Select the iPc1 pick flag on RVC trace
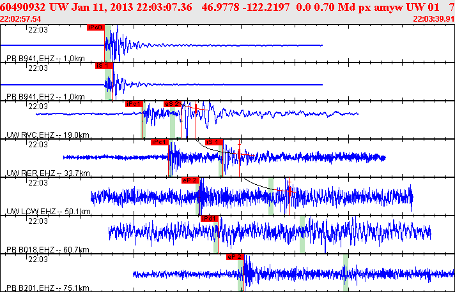This screenshot has height=292, width=455. coord(134,104)
